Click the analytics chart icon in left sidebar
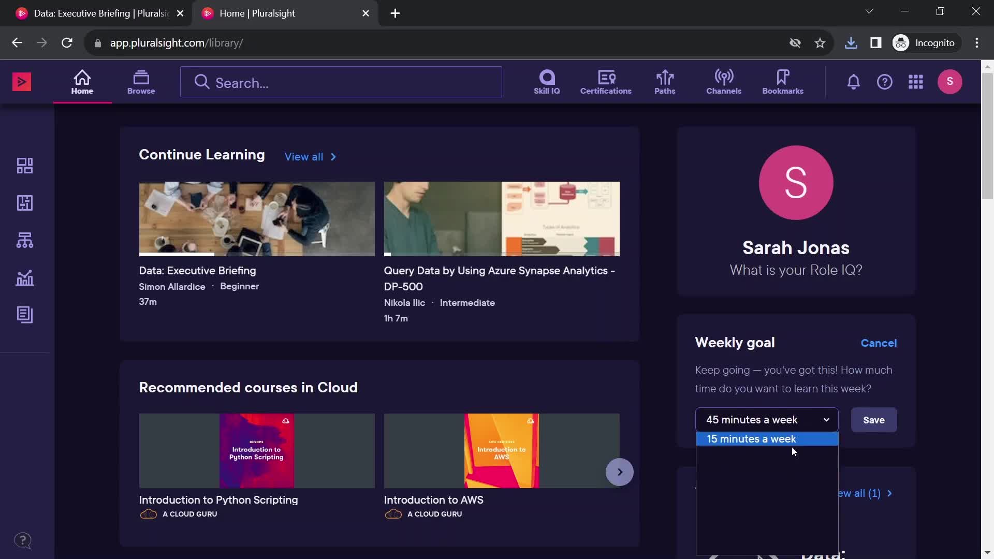Screen dimensions: 994x559 click(x=25, y=278)
